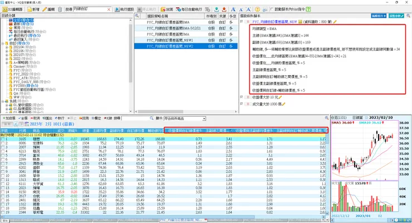The image size is (412, 223).
Task: Select 每日自動執行 category in the tree
Action: click(x=30, y=32)
